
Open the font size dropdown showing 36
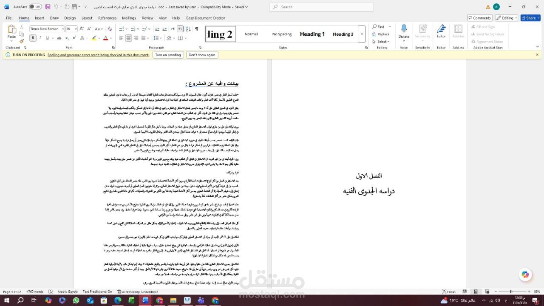coord(76,29)
